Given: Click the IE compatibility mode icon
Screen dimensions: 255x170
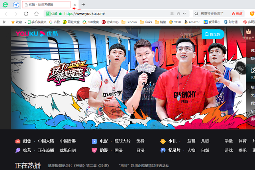Looking at the screenshot, I should [178, 14].
